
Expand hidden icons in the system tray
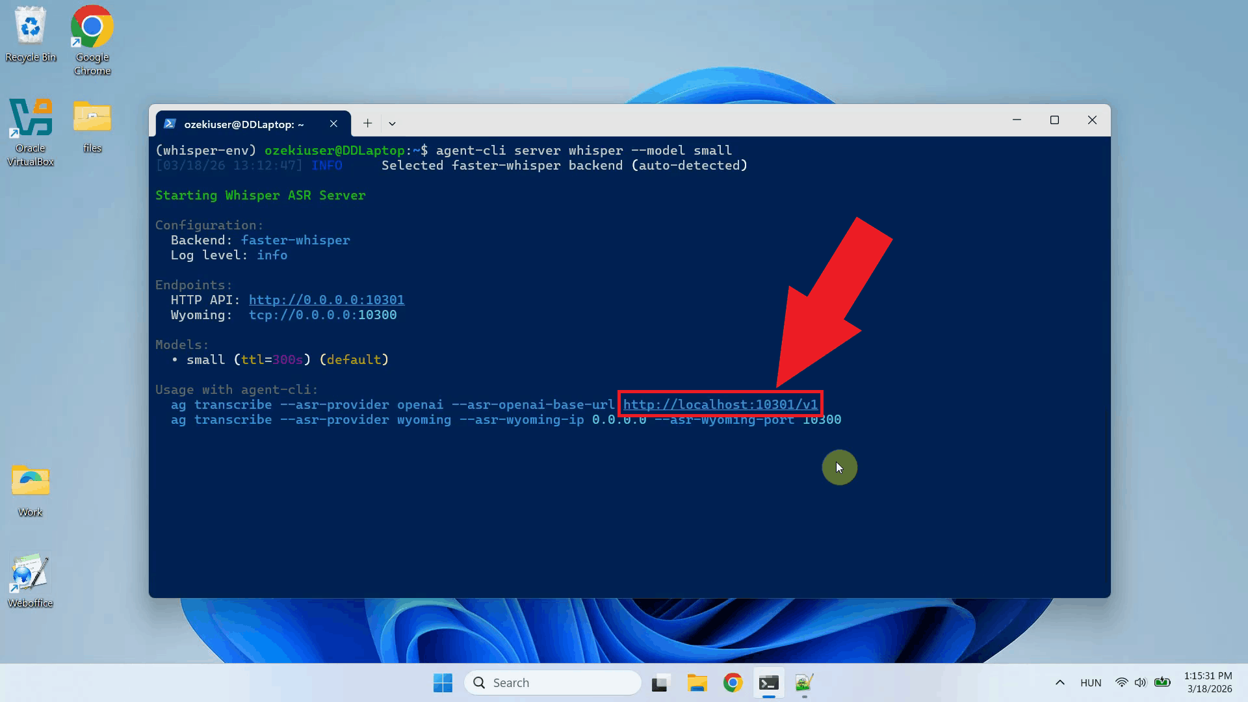coord(1059,682)
